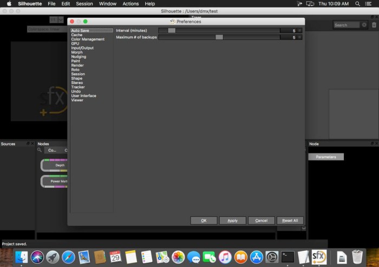Select Nudging in the preferences list
The height and width of the screenshot is (267, 379).
79,56
